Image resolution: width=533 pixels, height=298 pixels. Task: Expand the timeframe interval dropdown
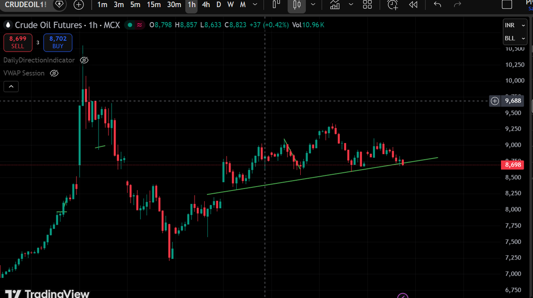[x=255, y=4]
